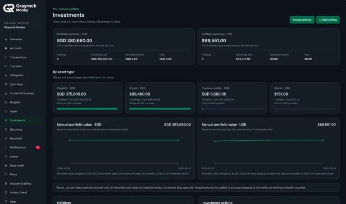Click the Account & Billing dollar icon
Viewport: 346px width, 204px height.
click(6, 184)
